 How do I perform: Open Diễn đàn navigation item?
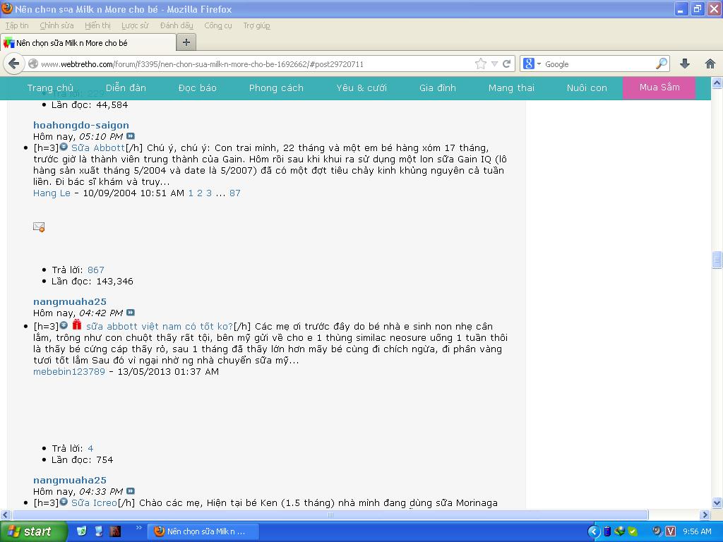[126, 88]
